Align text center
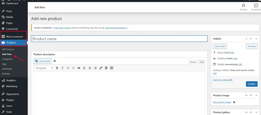Viewport: 261px width, 115px height. pos(90,68)
